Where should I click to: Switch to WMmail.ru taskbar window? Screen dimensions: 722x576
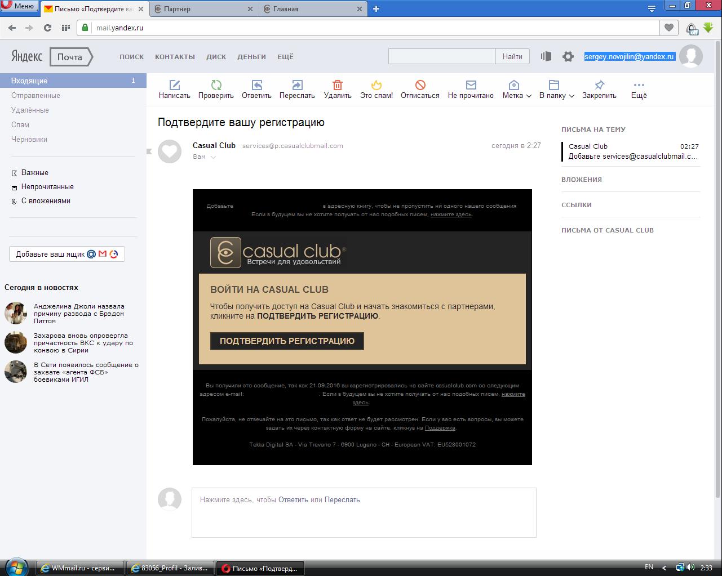click(81, 568)
